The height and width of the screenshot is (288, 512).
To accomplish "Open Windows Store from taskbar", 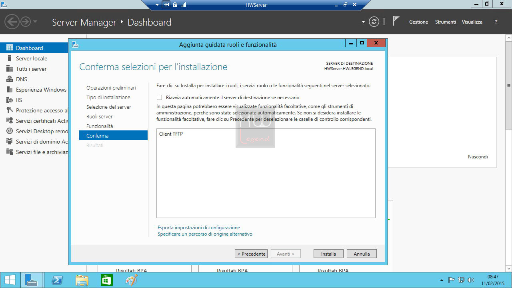I will coord(106,280).
